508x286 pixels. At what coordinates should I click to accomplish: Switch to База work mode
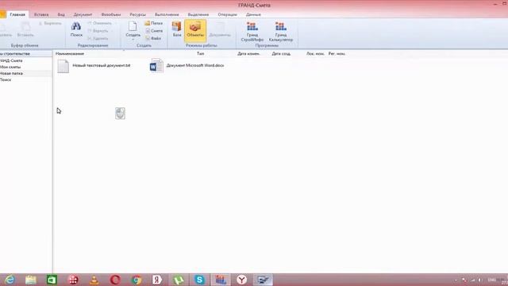pyautogui.click(x=176, y=29)
